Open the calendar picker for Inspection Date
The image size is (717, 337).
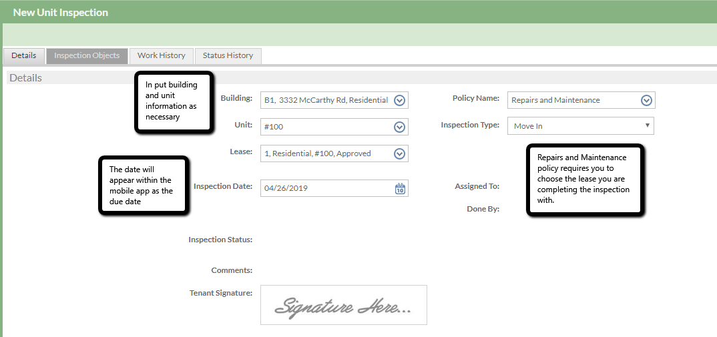[x=400, y=188]
